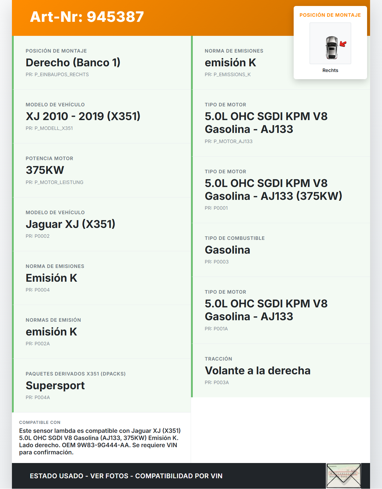This screenshot has width=382, height=489.
Task: Click the engine card labeled PR P_MOTOR_AJ133
Action: tap(281, 123)
